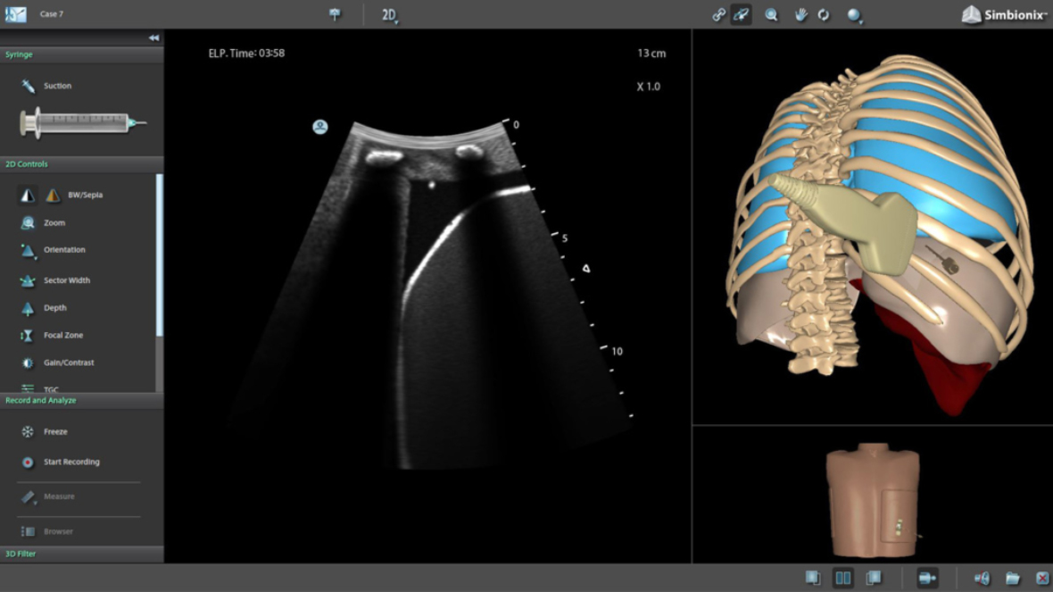
Task: Click the Focal Zone control
Action: 29,336
